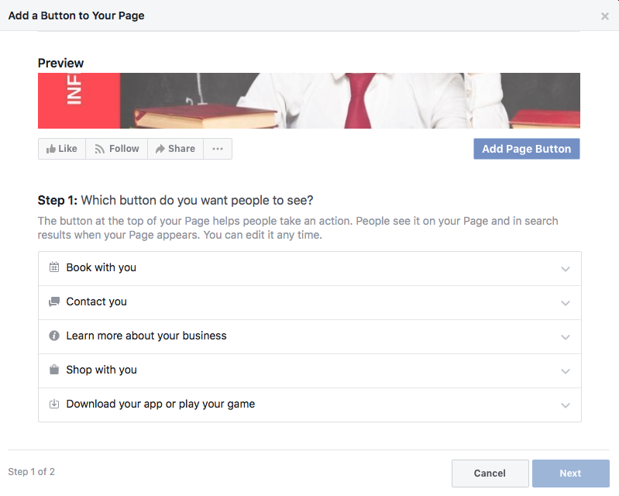Click the shopping bag icon beside Shop with you

[54, 370]
